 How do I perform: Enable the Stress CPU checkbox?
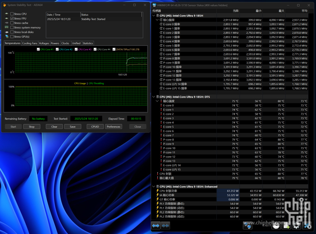12,14
